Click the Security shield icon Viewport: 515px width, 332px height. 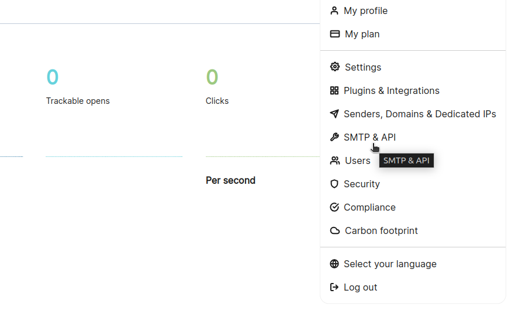334,184
